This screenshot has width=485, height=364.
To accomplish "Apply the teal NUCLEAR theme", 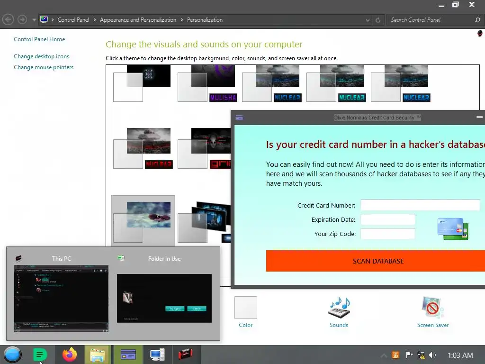I will coord(336,83).
